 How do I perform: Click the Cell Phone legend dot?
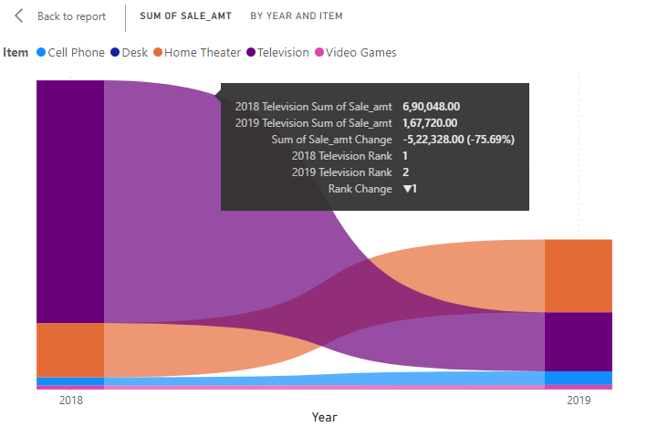[40, 53]
